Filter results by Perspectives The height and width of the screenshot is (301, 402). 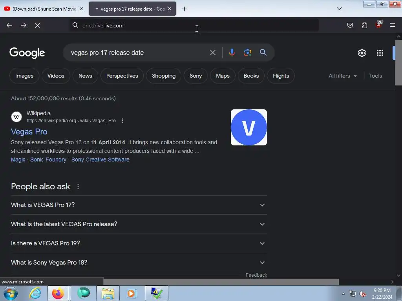tap(122, 76)
